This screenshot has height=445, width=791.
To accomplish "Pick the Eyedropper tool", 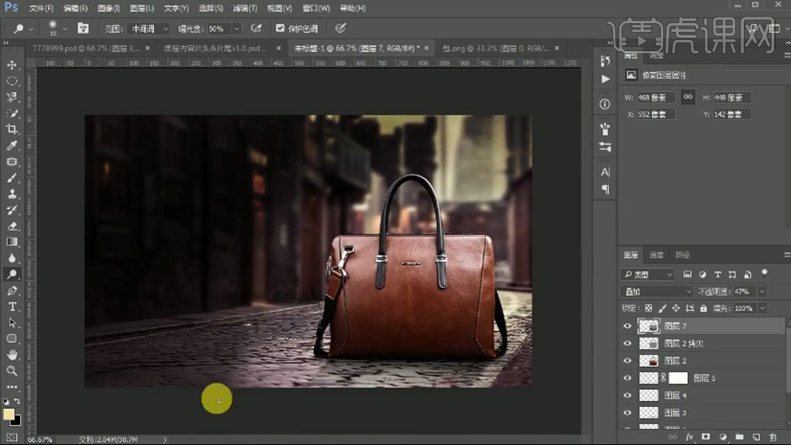I will [x=12, y=146].
